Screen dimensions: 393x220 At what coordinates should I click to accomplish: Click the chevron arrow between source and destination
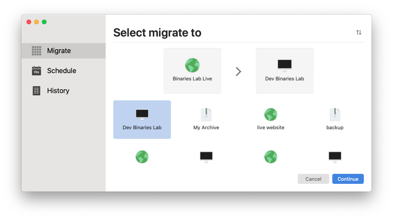[x=238, y=72]
